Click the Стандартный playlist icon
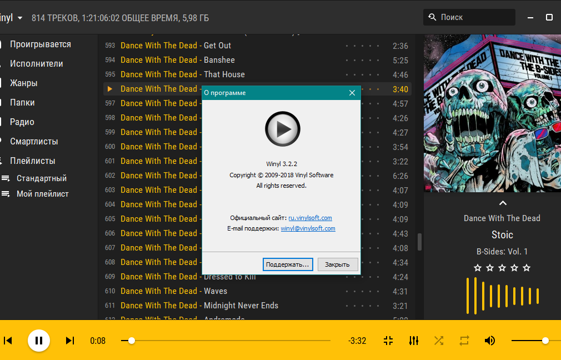Viewport: 561px width, 360px height. coord(6,178)
